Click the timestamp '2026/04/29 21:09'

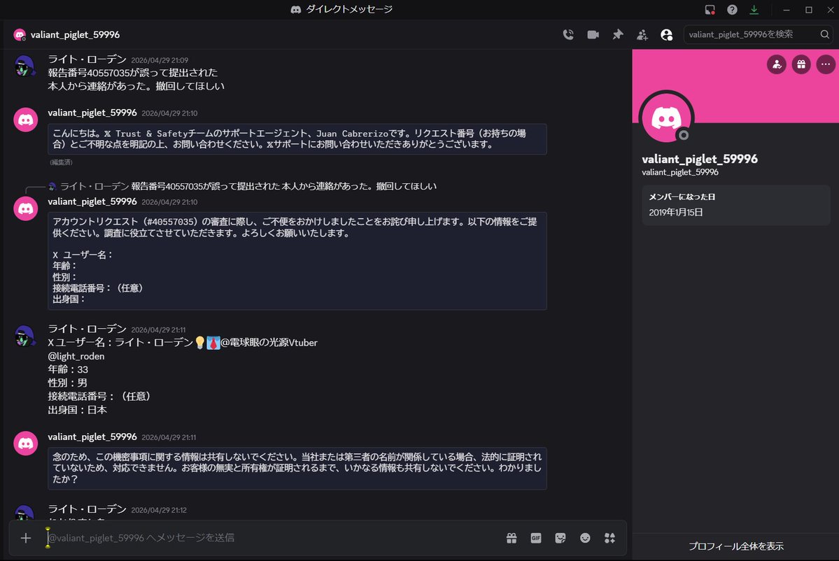tap(160, 60)
